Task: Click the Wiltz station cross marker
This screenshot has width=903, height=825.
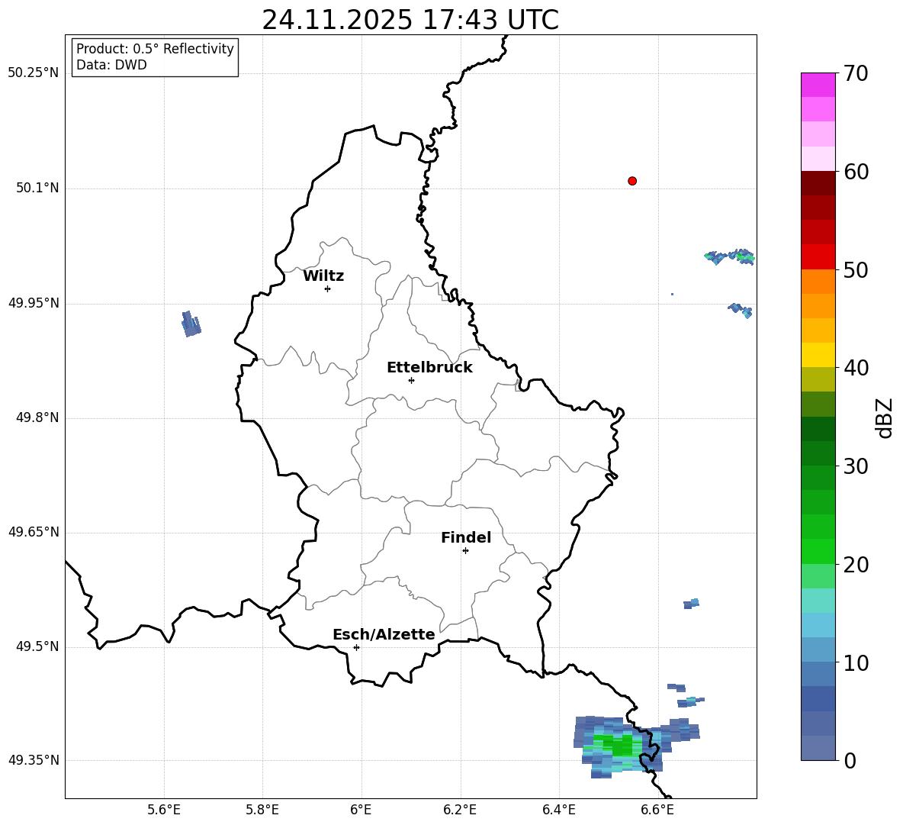Action: [x=328, y=288]
